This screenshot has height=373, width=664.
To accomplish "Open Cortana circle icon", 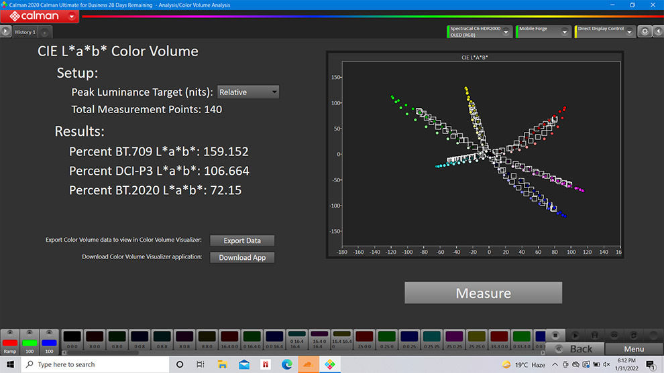I will pos(180,364).
